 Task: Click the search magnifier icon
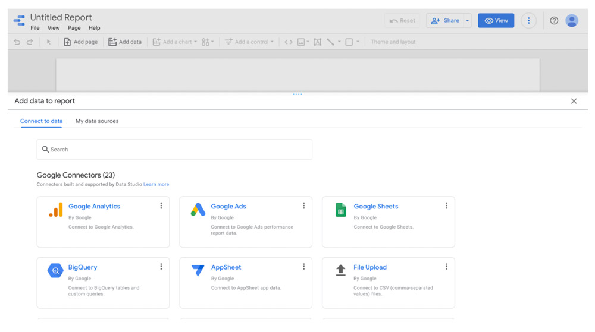tap(45, 149)
